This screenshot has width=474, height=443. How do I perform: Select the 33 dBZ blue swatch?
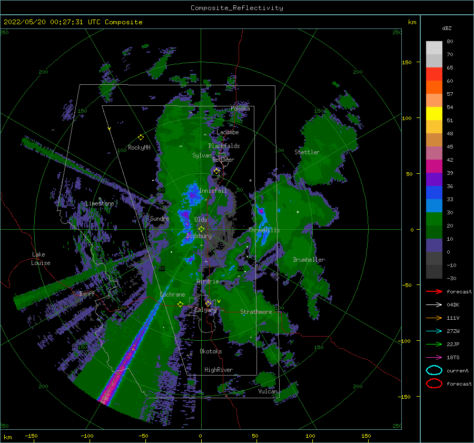click(x=434, y=205)
